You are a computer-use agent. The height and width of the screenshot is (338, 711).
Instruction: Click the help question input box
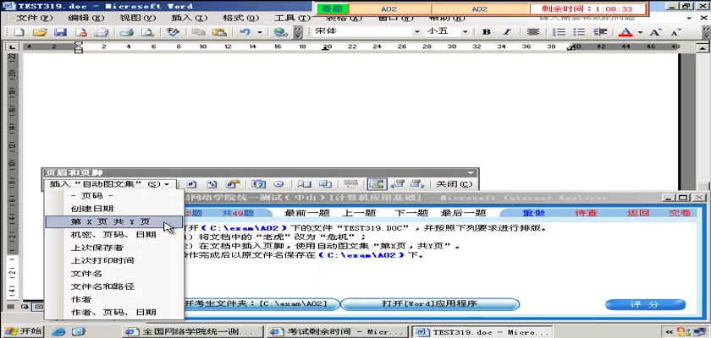click(610, 18)
